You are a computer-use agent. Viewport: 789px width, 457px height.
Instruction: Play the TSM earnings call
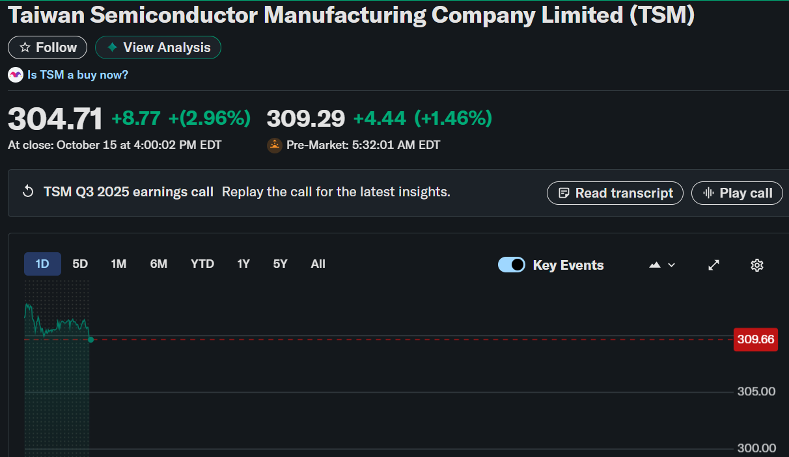(737, 193)
